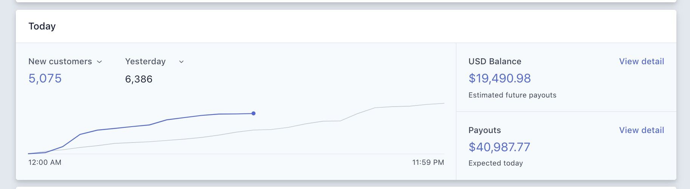
Task: Click the 12:00 AM axis label
Action: pos(45,162)
